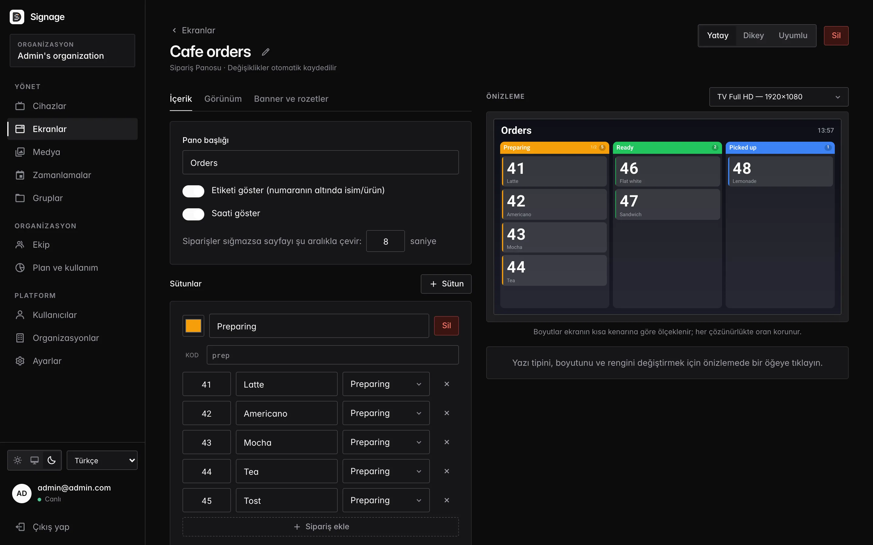873x545 pixels.
Task: Open Organizasyonlar in the sidebar
Action: (72, 338)
